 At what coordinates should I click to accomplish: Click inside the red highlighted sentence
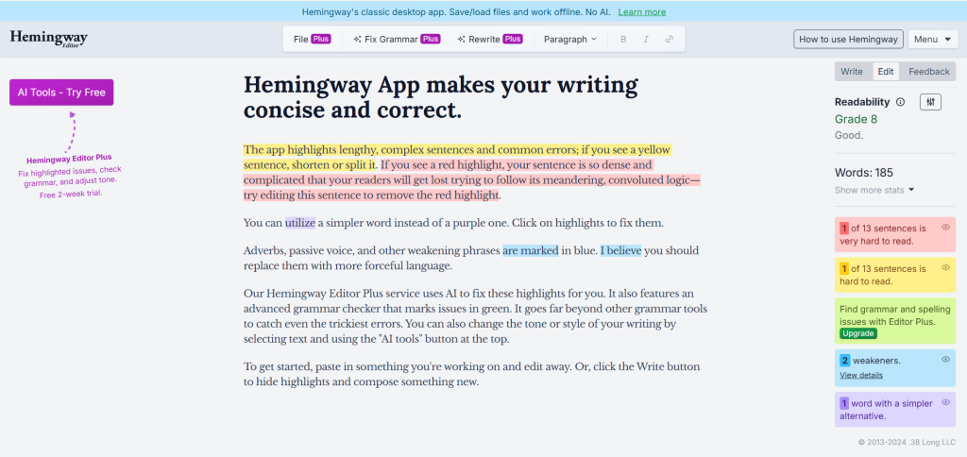(472, 180)
